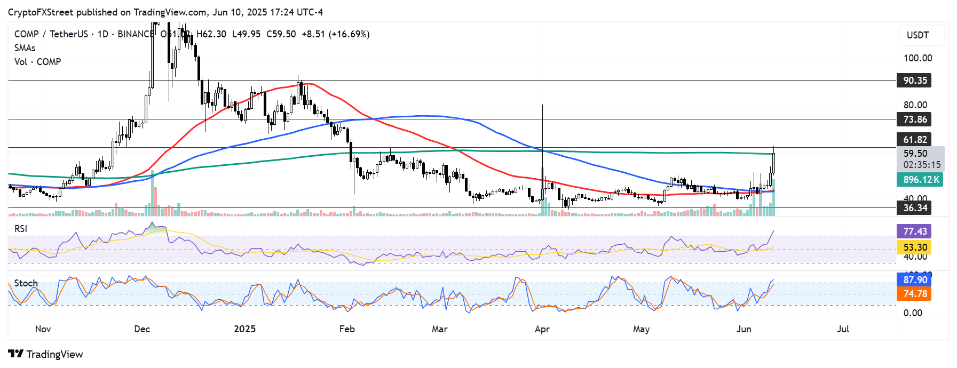Click the Stoch 74.78 orange label
The height and width of the screenshot is (368, 957).
(914, 294)
